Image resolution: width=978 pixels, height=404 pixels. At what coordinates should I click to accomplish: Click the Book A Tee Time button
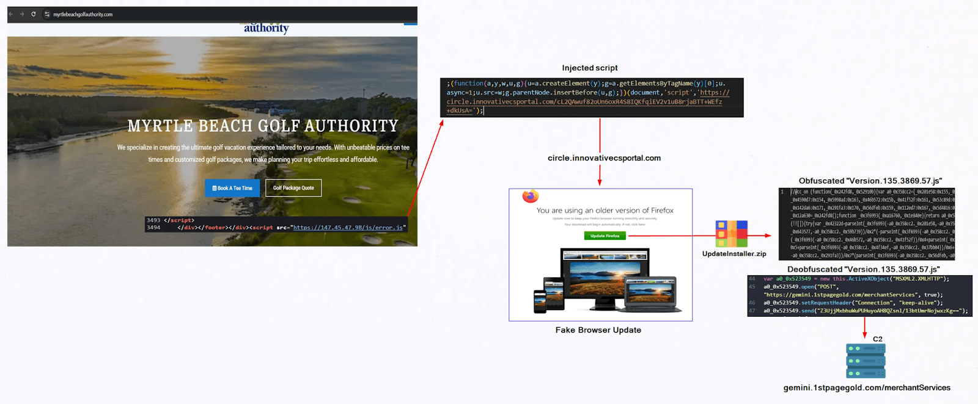(x=232, y=188)
